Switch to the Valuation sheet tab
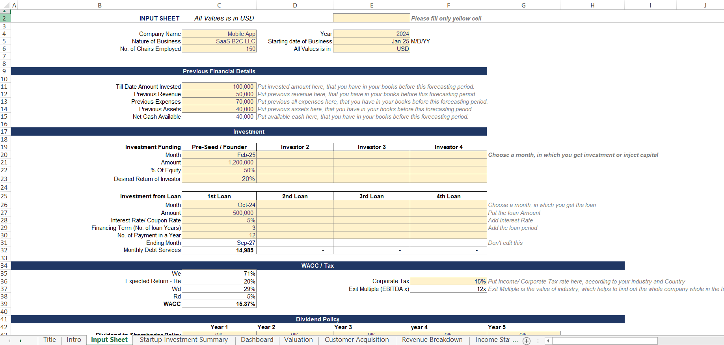The image size is (724, 345). 298,340
